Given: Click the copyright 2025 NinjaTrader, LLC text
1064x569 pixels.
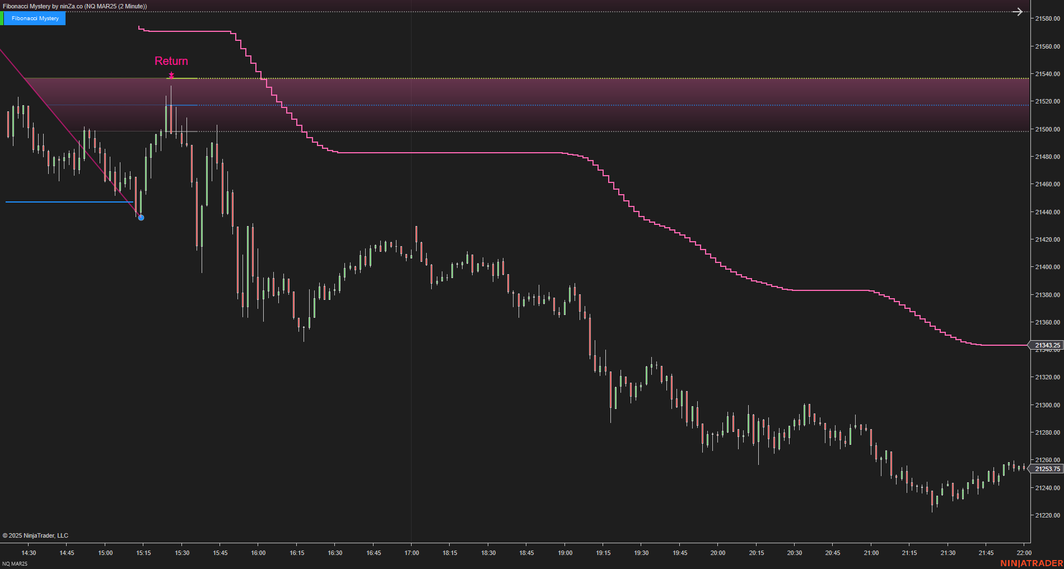Looking at the screenshot, I should (x=36, y=535).
